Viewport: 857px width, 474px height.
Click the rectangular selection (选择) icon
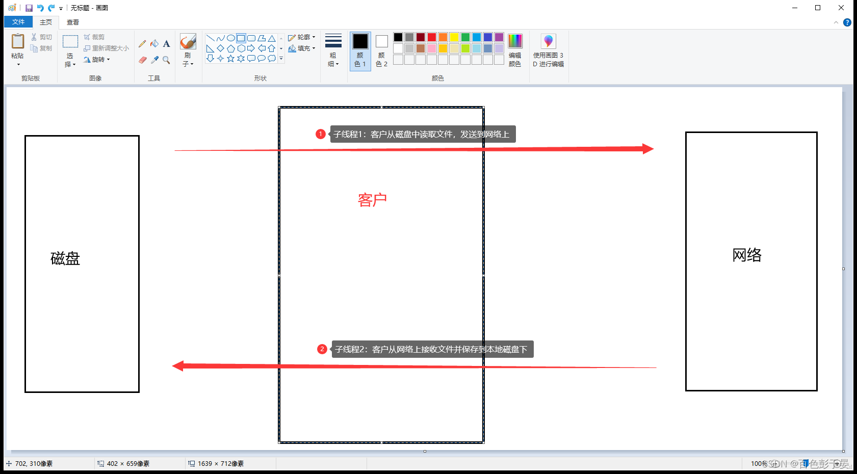[70, 41]
